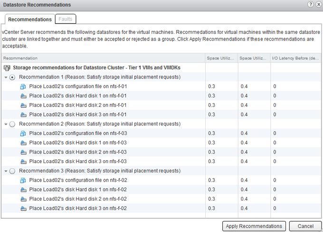Sort by I/O Latency Before column header
The width and height of the screenshot is (323, 232).
point(295,58)
